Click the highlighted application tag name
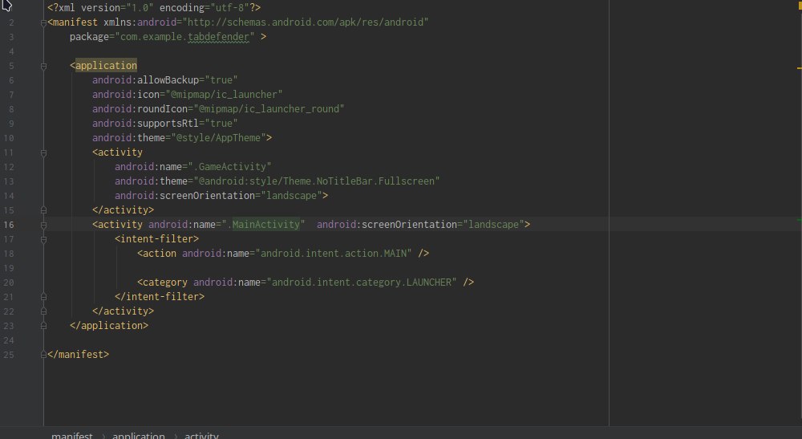This screenshot has width=802, height=439. click(106, 66)
